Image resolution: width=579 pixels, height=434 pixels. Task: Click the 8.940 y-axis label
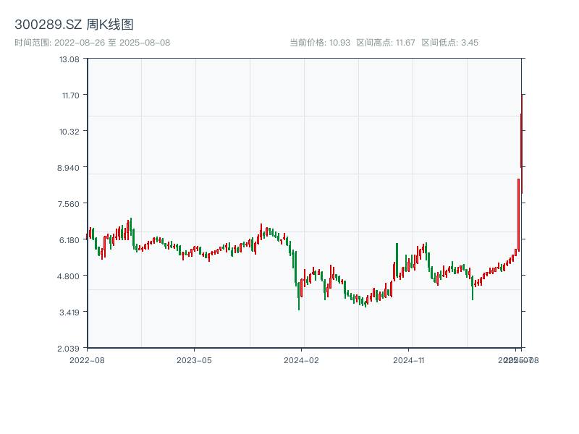69,168
